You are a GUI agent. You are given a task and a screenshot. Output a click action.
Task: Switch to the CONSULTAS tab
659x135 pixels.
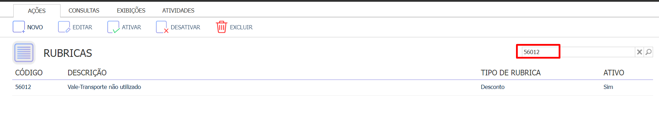(84, 10)
